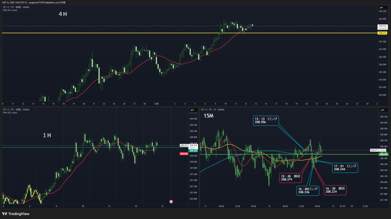Select the yellow horizontal line on 4H chart
The height and width of the screenshot is (219, 391).
tap(115, 33)
